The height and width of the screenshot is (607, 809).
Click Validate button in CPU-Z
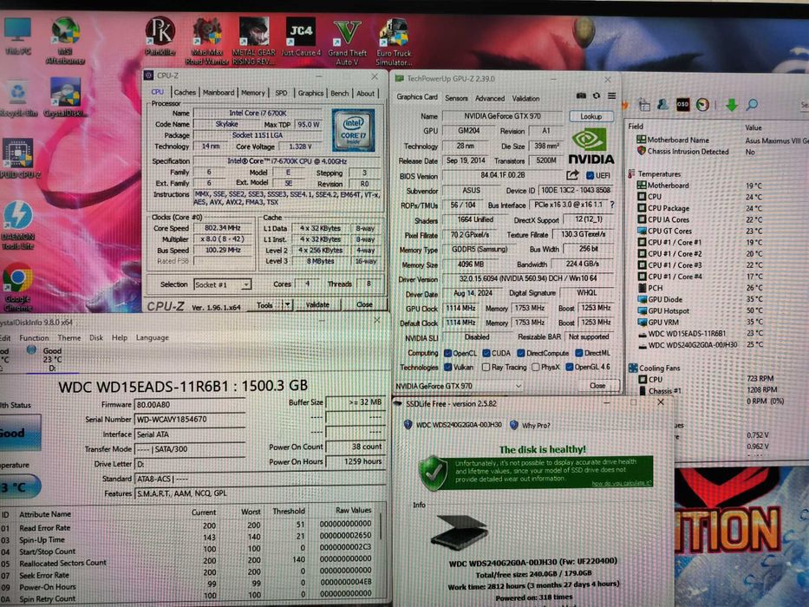pyautogui.click(x=317, y=305)
